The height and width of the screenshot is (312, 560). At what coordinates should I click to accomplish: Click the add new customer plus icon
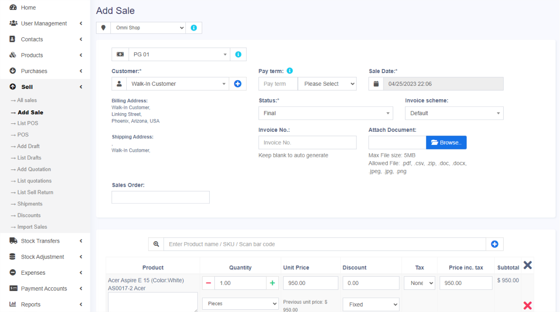coord(238,84)
